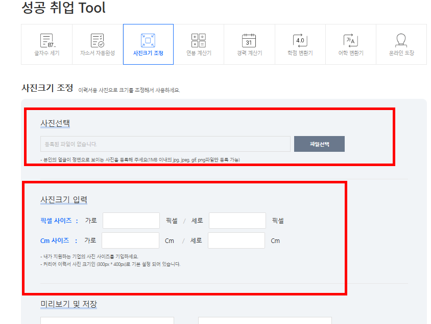431x324 pixels.
Task: Open the 온라인 도장 online stamp tool
Action: (401, 44)
